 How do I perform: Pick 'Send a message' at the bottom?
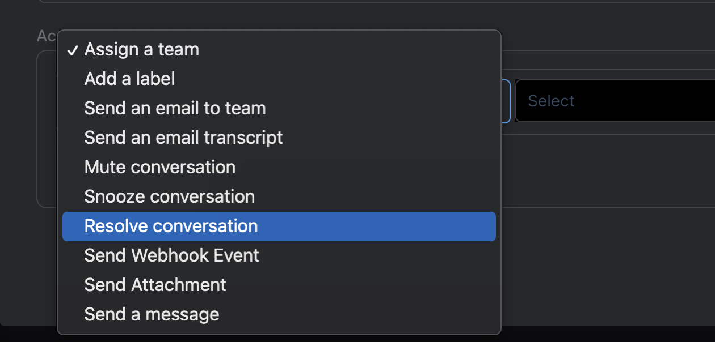(x=152, y=314)
